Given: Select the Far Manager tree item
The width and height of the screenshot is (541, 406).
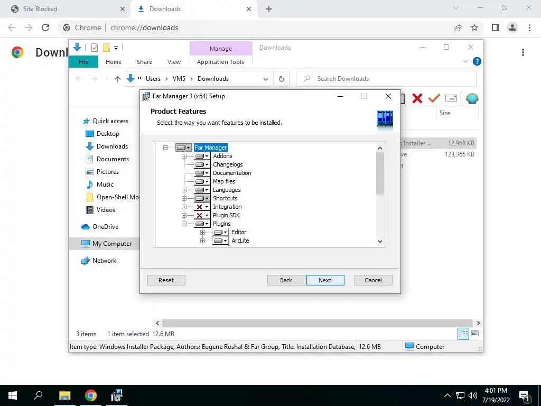Looking at the screenshot, I should click(210, 148).
